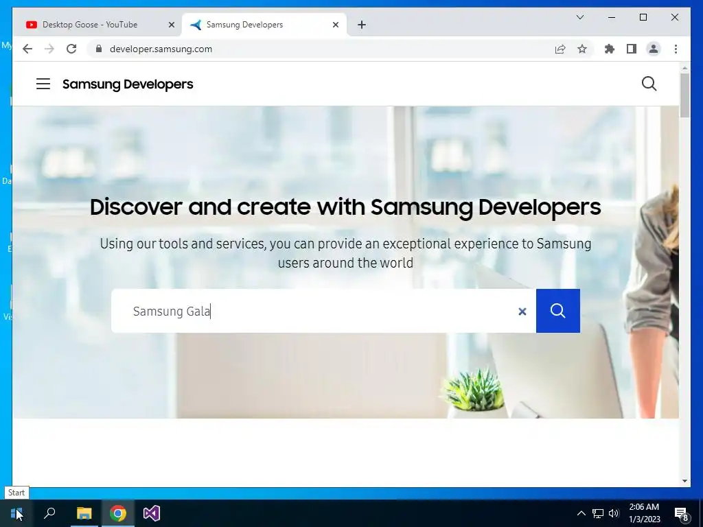Open the Chrome three-dot menu
Screen dimensions: 703x527
click(676, 49)
